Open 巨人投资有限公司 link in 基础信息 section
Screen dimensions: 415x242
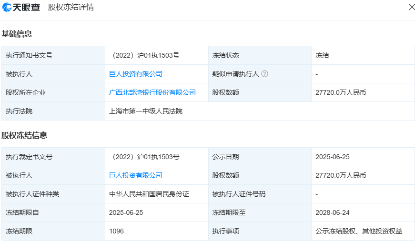(136, 74)
